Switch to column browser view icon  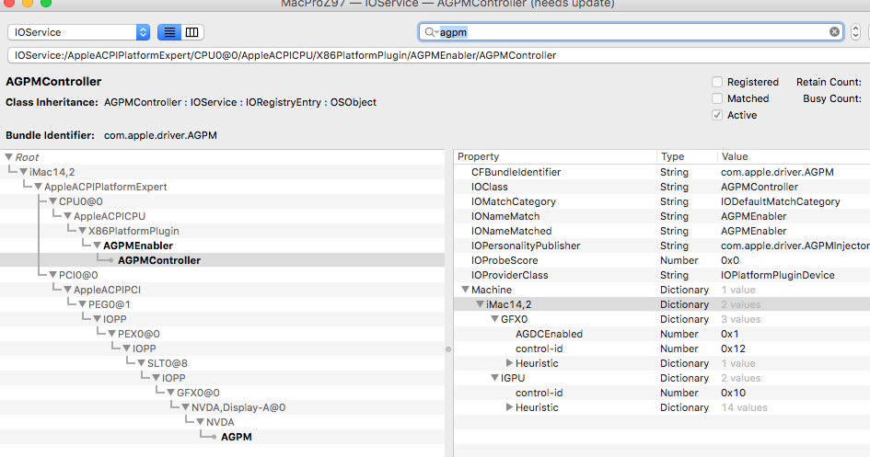(192, 32)
